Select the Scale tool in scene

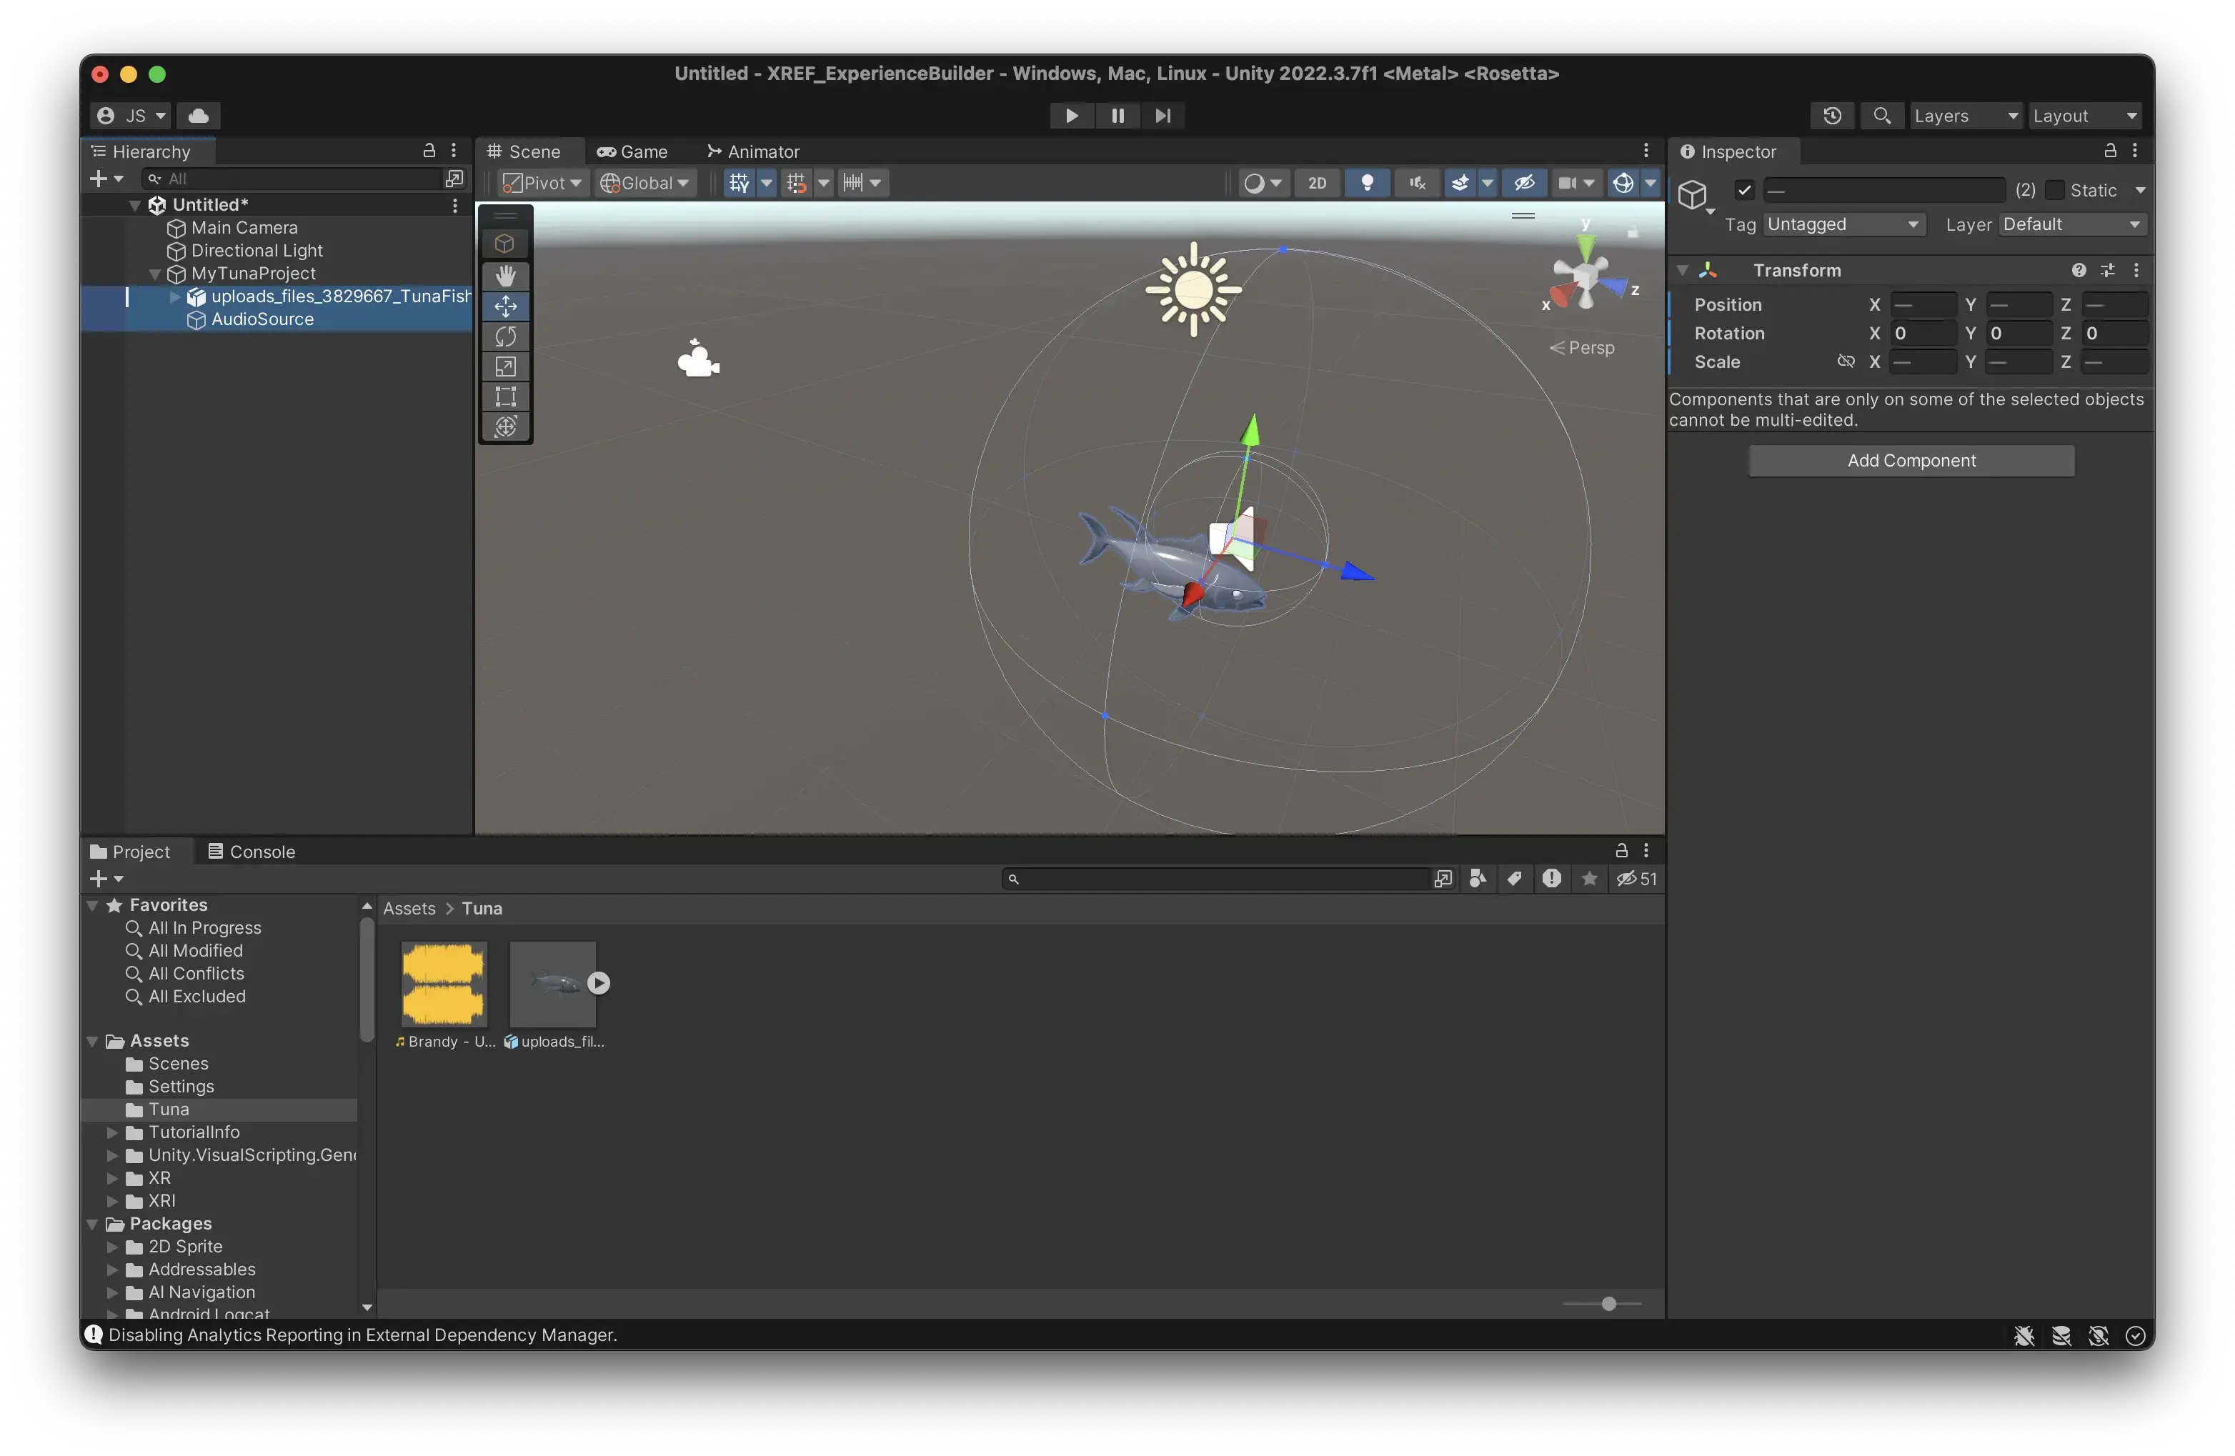pos(505,366)
